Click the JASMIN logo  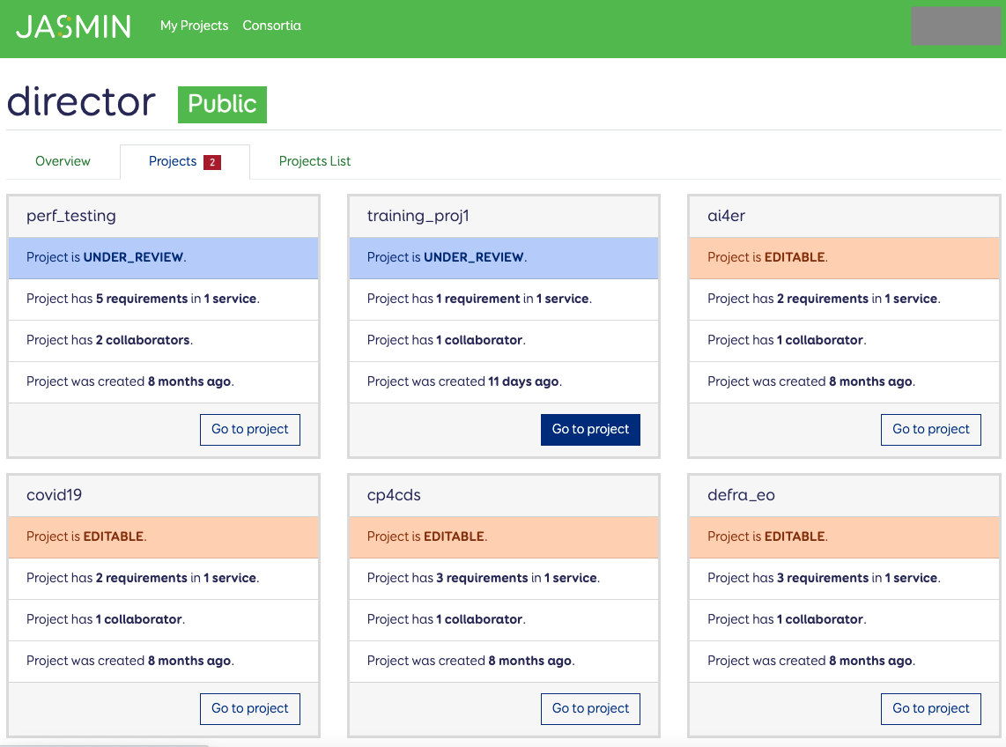73,26
